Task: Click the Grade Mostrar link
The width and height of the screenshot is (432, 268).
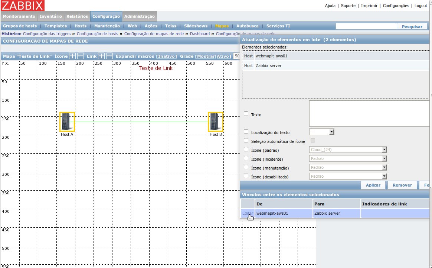Action: pos(206,56)
